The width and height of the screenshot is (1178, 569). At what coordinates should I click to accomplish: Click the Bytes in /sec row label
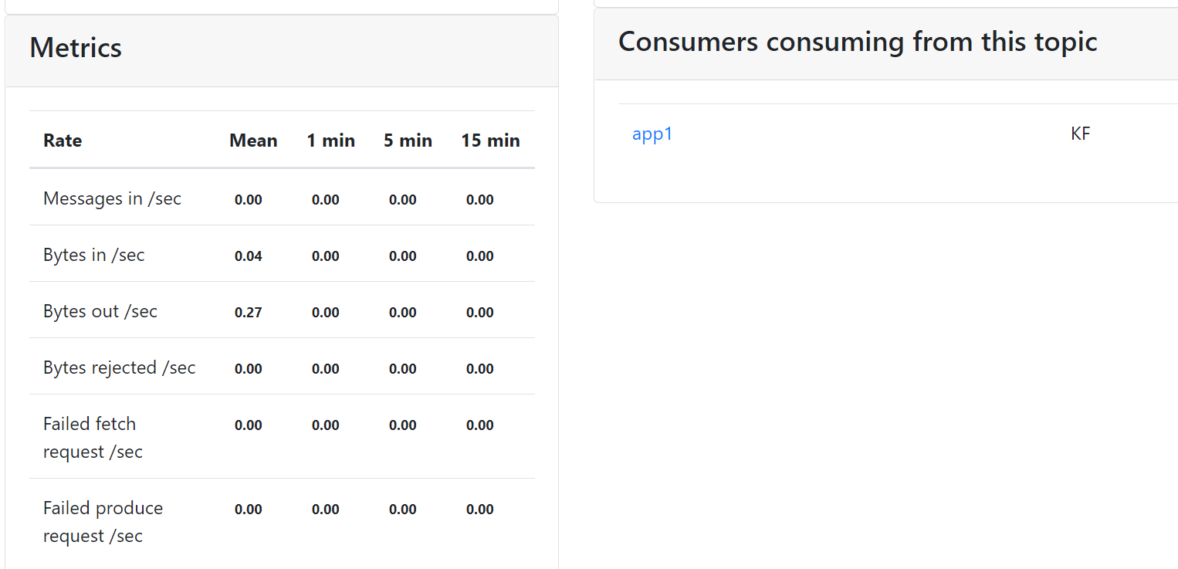click(94, 255)
